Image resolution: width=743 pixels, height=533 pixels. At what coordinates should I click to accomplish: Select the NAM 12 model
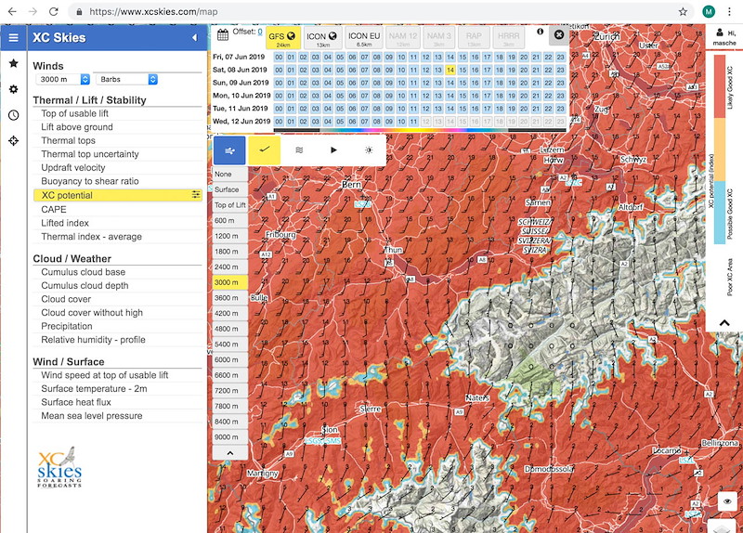[403, 38]
